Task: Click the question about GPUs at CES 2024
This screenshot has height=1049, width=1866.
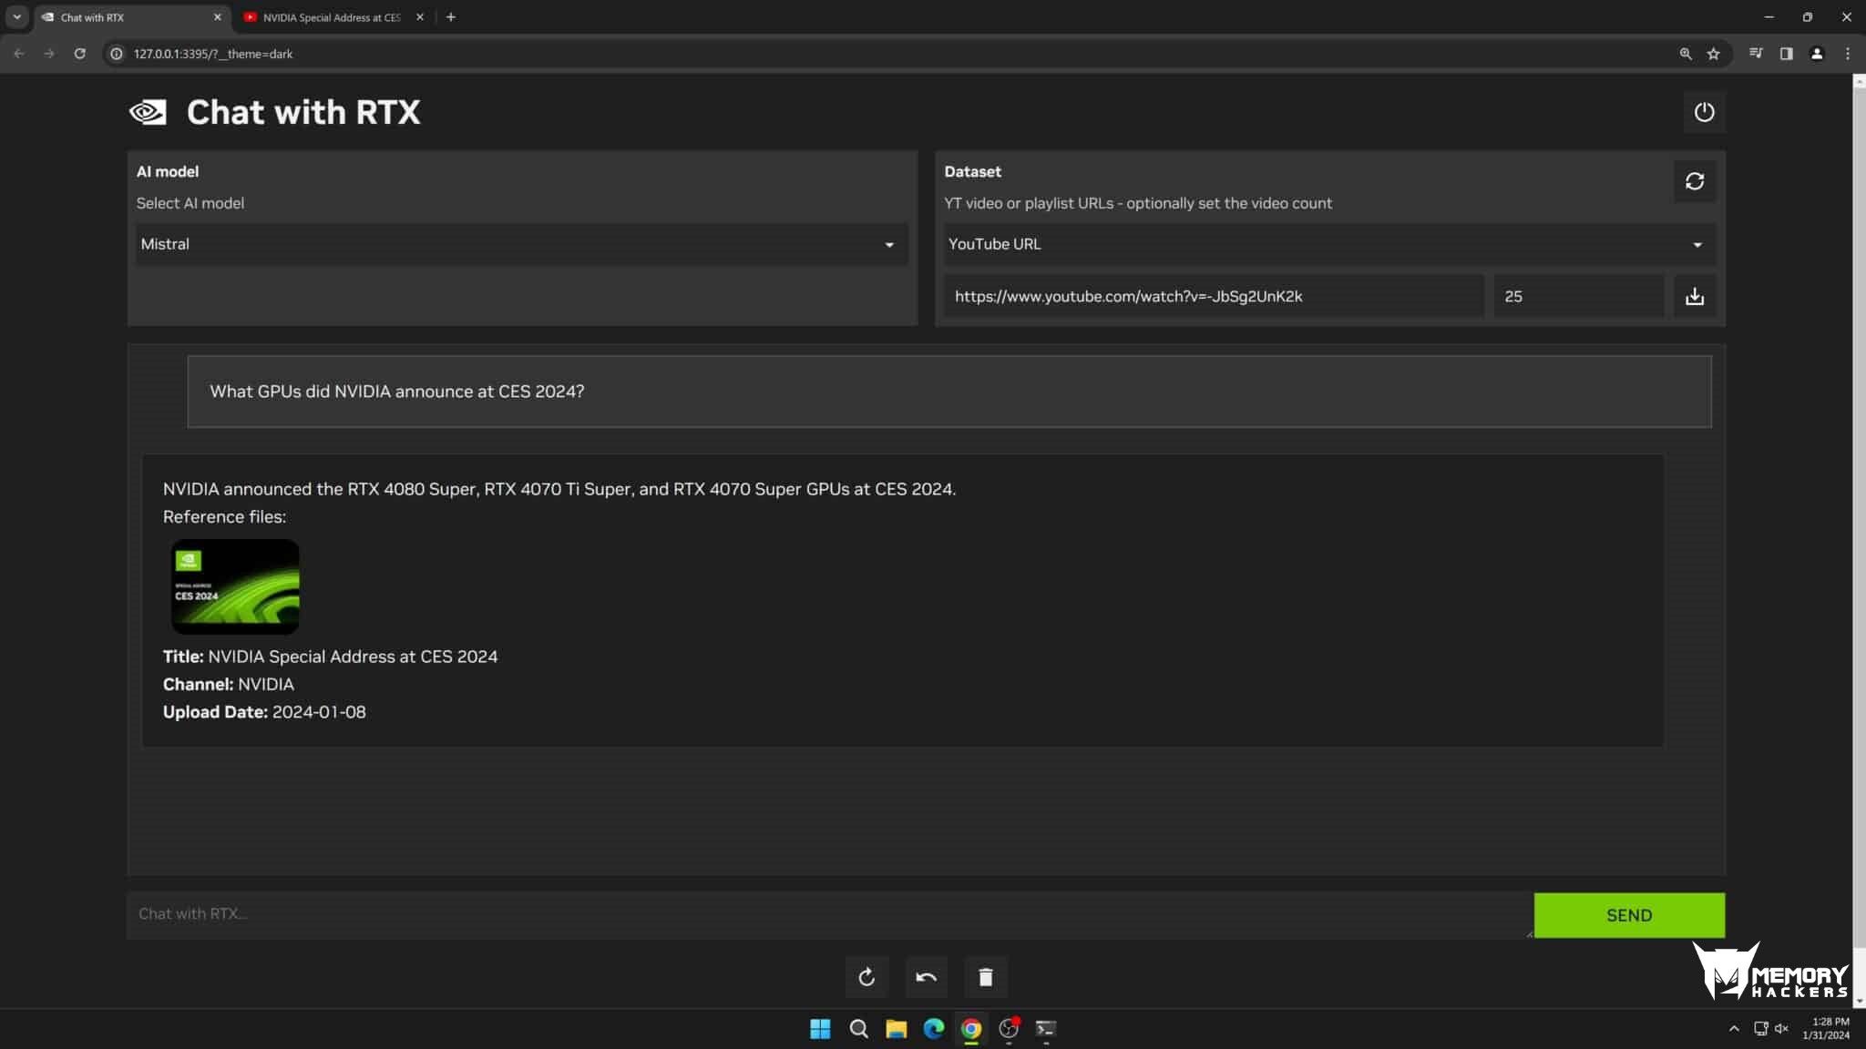Action: point(396,392)
